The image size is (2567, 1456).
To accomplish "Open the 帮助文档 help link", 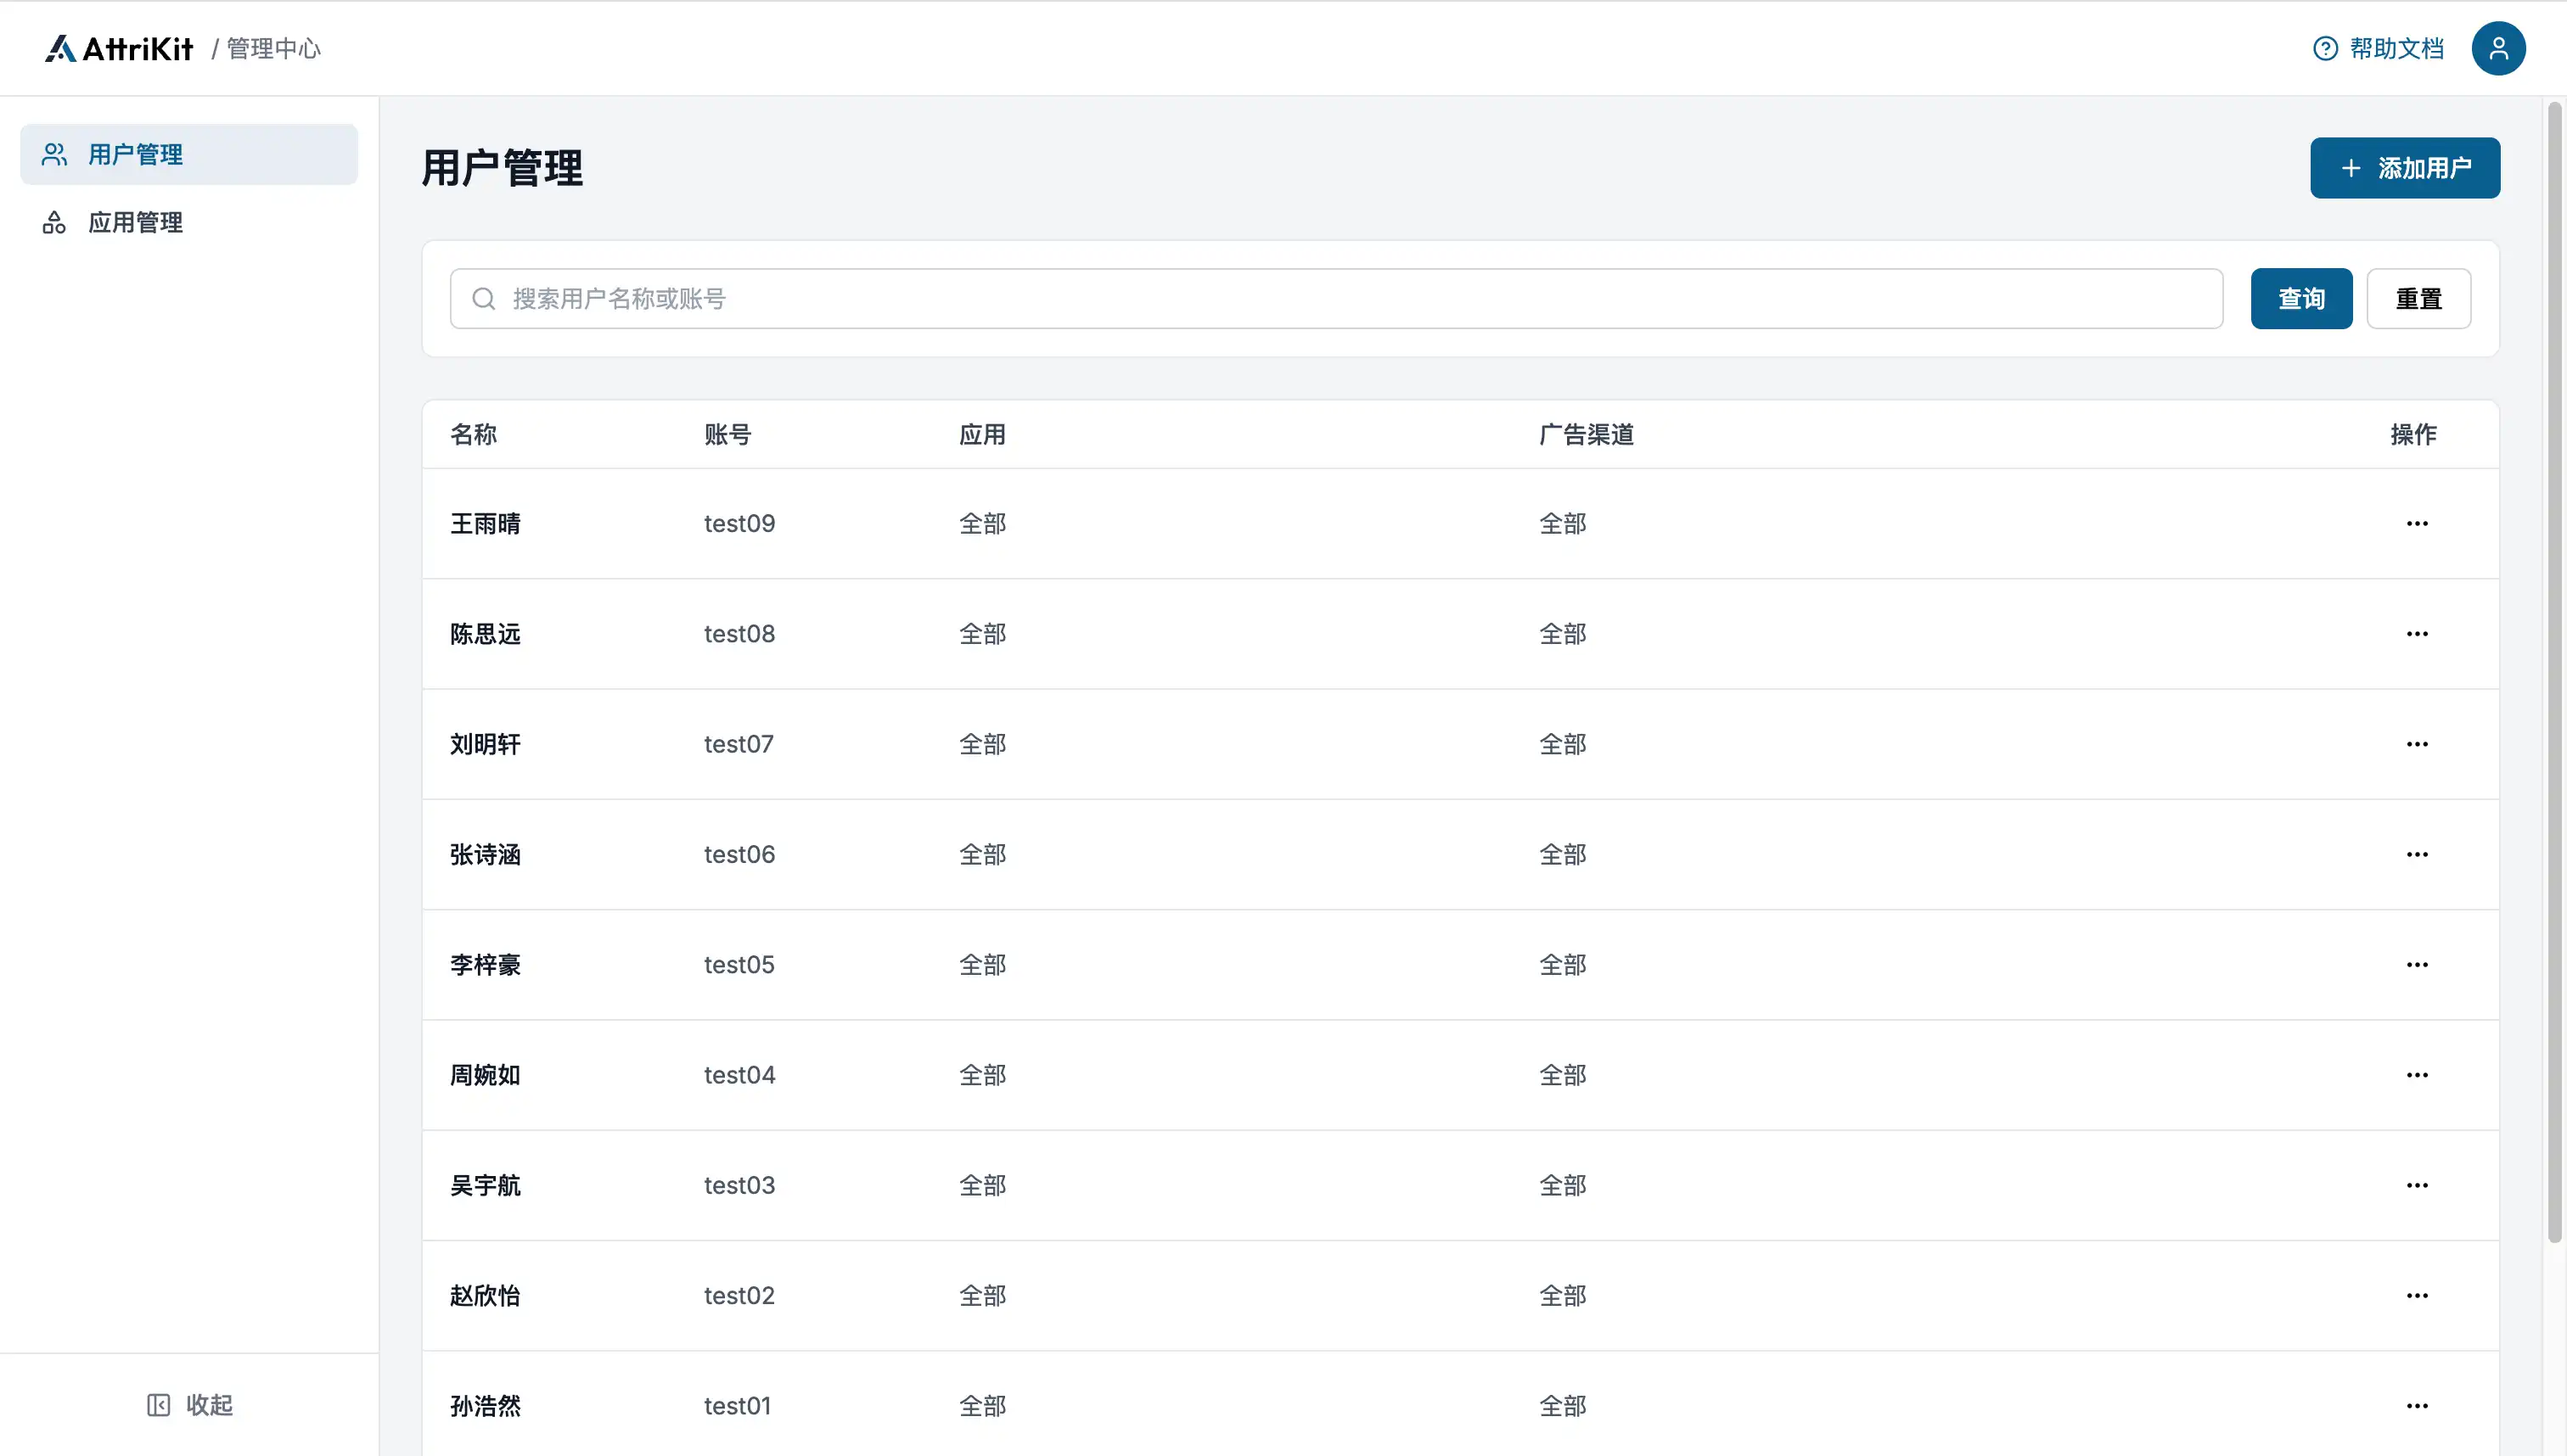I will (2396, 48).
